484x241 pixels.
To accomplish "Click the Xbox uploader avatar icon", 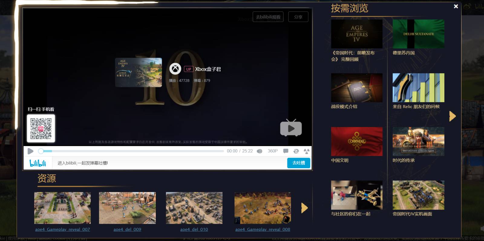I will (175, 69).
